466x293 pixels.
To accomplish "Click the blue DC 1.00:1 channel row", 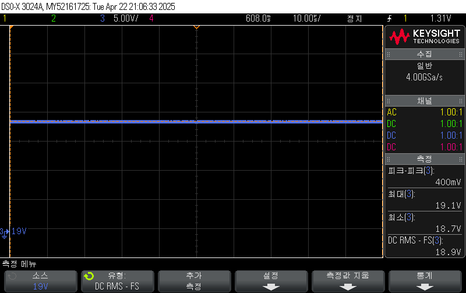I will click(x=425, y=136).
